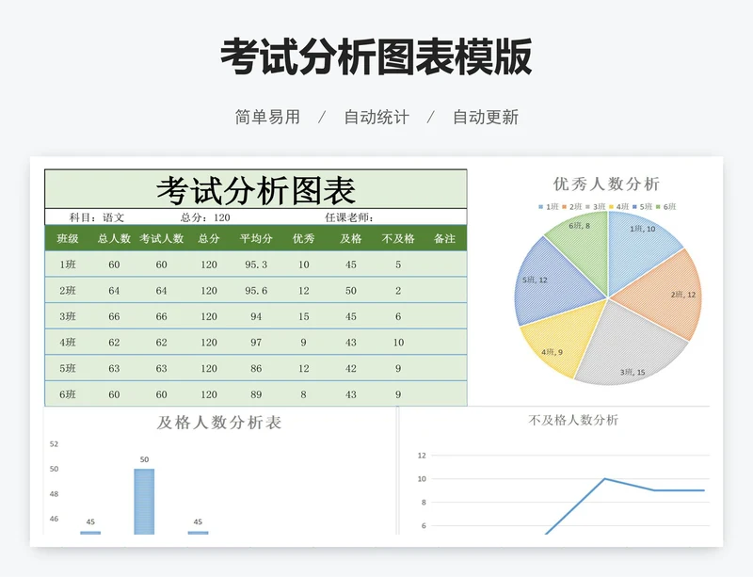Click 3班 excellent count 15 cell
Image resolution: width=753 pixels, height=577 pixels.
pos(303,316)
